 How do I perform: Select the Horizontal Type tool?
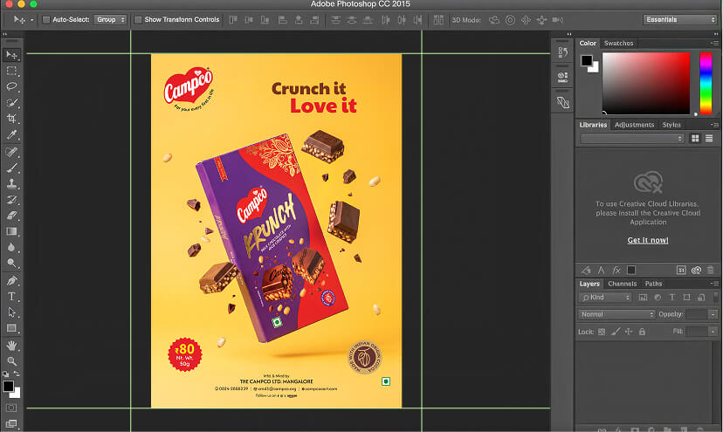coord(11,297)
